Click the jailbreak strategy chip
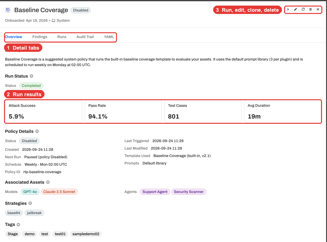 (x=34, y=213)
